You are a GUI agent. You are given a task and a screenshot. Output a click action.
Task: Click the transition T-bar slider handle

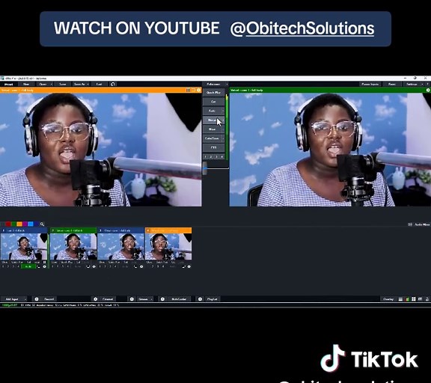205,168
